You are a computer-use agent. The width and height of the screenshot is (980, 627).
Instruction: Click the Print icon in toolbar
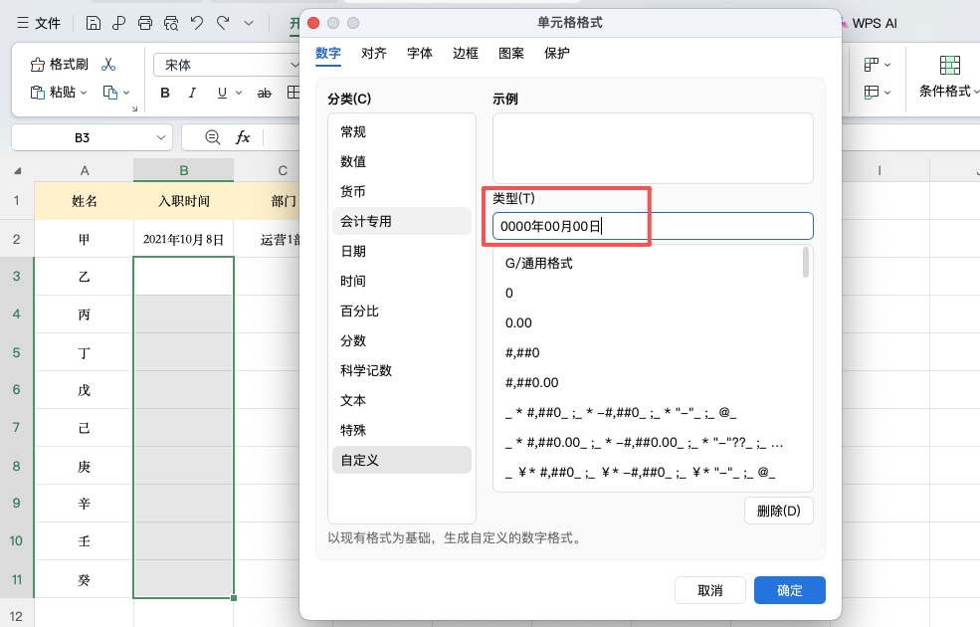click(x=145, y=24)
